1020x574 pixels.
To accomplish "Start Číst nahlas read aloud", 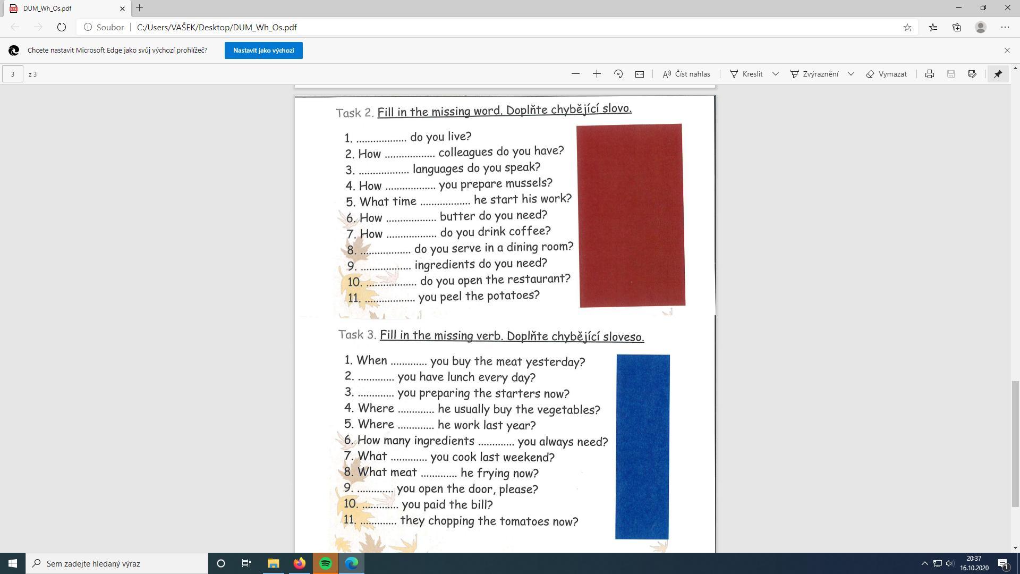I will pos(686,74).
